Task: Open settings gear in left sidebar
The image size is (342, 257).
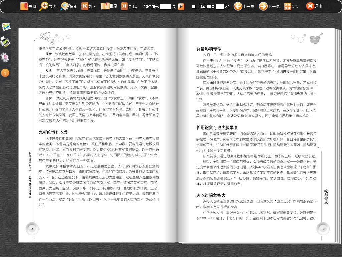Action: pos(5,57)
